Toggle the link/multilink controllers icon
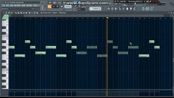 pyautogui.click(x=79, y=6)
